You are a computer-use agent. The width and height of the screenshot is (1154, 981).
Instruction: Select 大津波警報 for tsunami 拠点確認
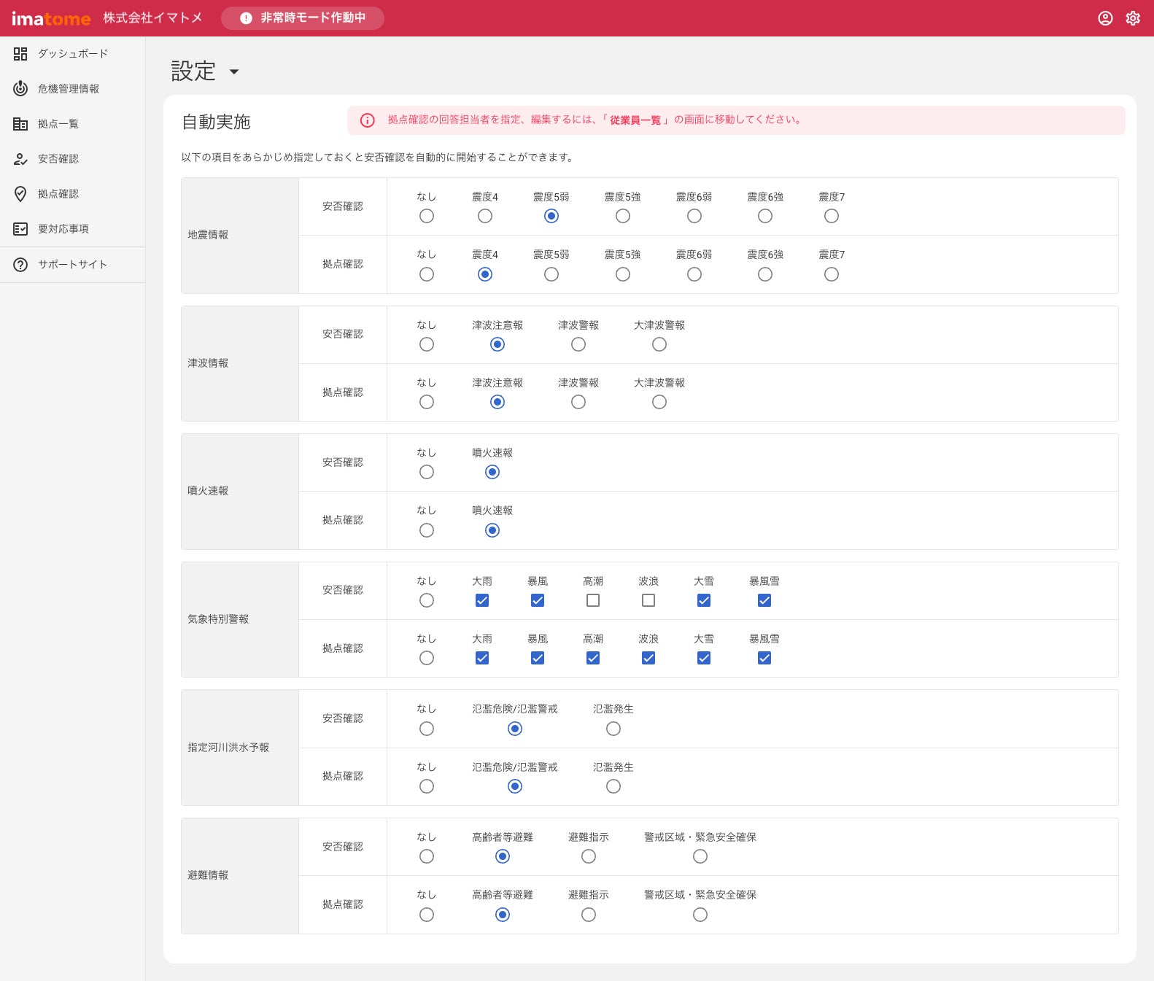click(659, 402)
